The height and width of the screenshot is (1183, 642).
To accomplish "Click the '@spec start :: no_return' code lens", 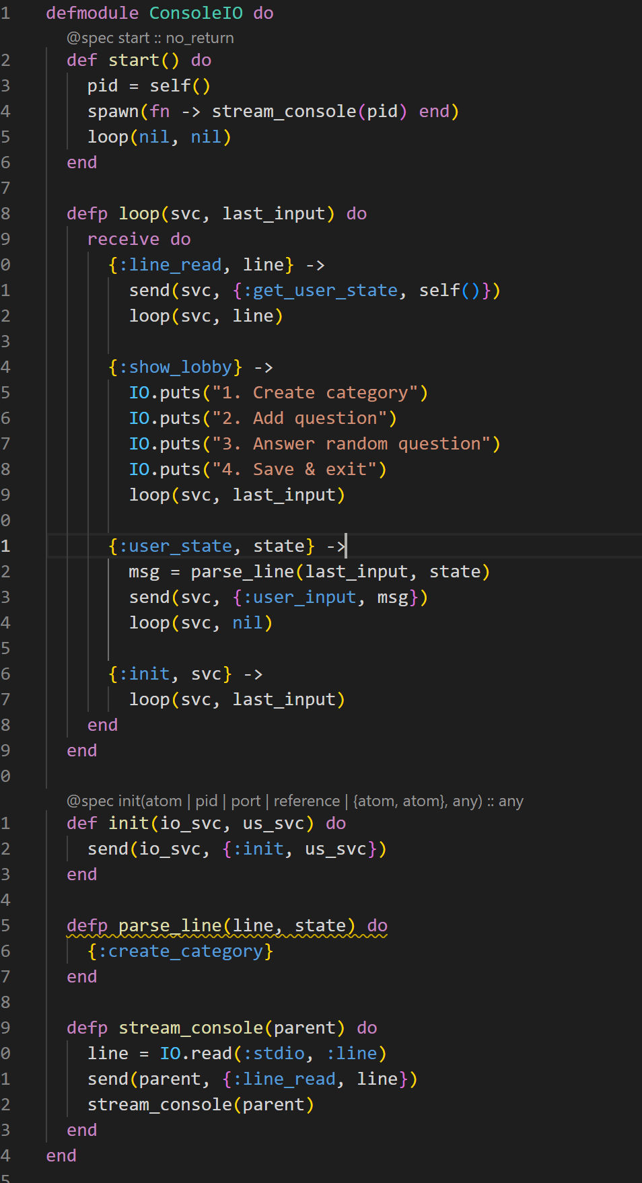I will click(x=150, y=38).
